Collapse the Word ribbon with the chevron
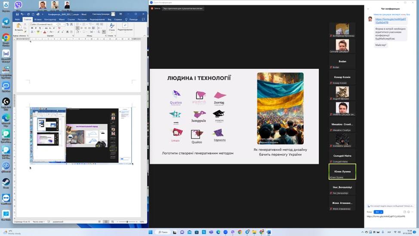Viewport: 419px width, 236px height. (145, 36)
